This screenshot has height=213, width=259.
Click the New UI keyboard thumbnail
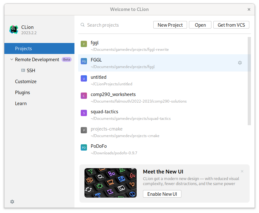(x=110, y=183)
